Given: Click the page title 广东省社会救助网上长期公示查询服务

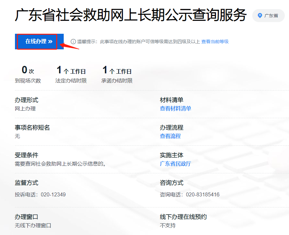Looking at the screenshot, I should (x=131, y=16).
